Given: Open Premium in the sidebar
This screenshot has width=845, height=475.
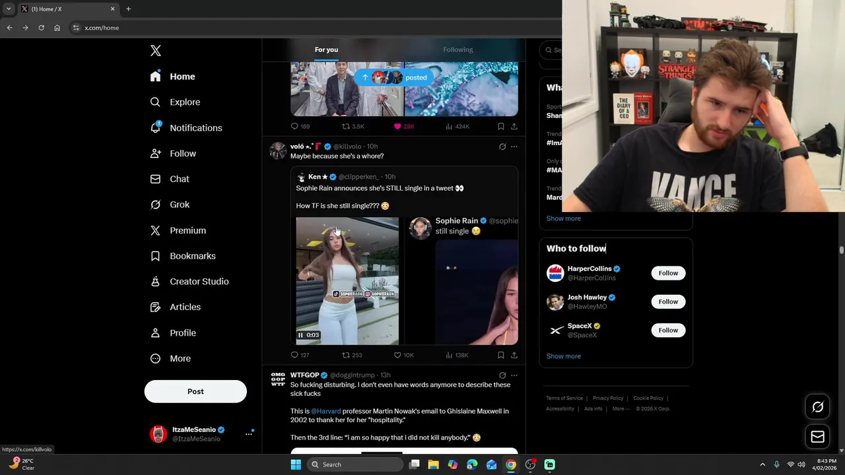Looking at the screenshot, I should point(178,230).
